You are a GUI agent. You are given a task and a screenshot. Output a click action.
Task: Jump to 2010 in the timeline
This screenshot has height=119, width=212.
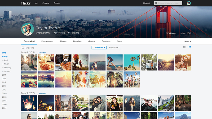tap(4, 90)
